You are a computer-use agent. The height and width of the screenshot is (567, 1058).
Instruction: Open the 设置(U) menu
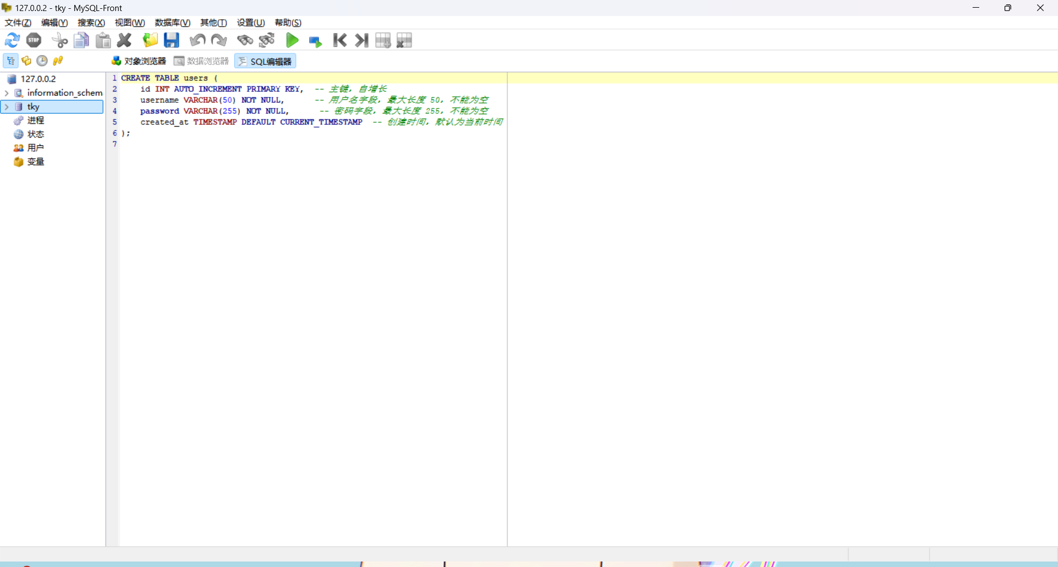(251, 23)
